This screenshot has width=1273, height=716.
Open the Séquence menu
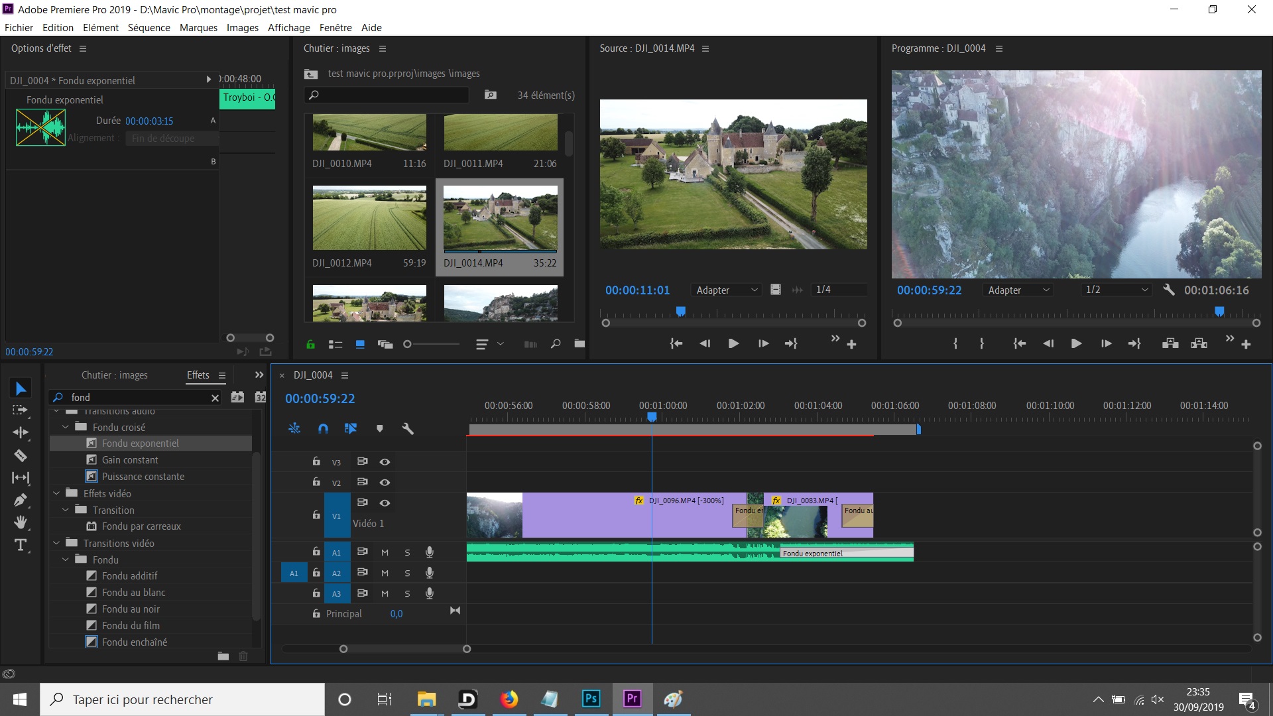(149, 27)
